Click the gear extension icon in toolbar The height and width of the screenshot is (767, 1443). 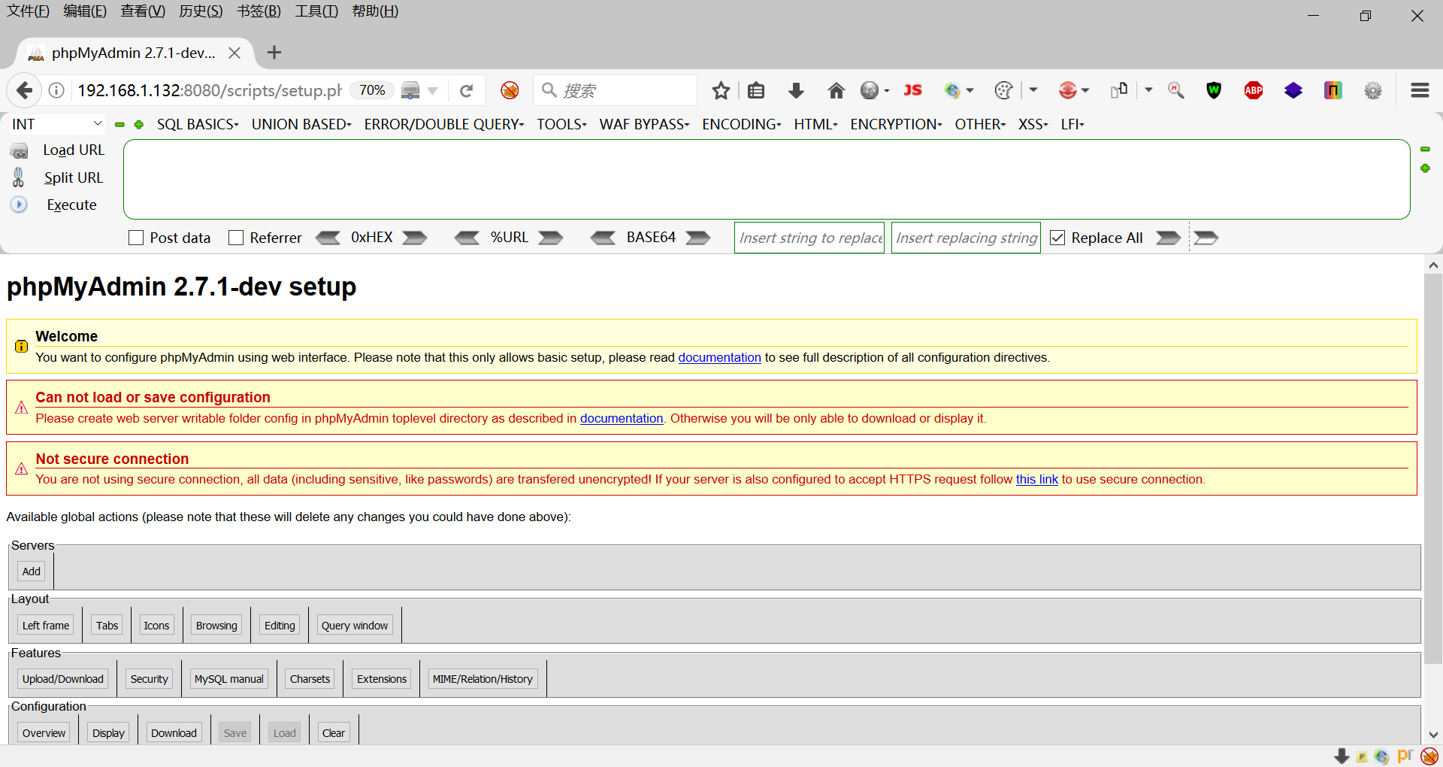click(1372, 91)
